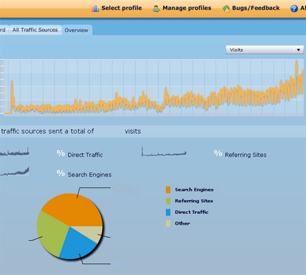Click the Search Engines percentage label

tap(90, 175)
